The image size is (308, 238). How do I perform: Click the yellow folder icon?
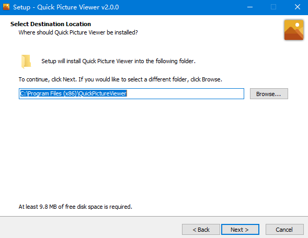26,62
